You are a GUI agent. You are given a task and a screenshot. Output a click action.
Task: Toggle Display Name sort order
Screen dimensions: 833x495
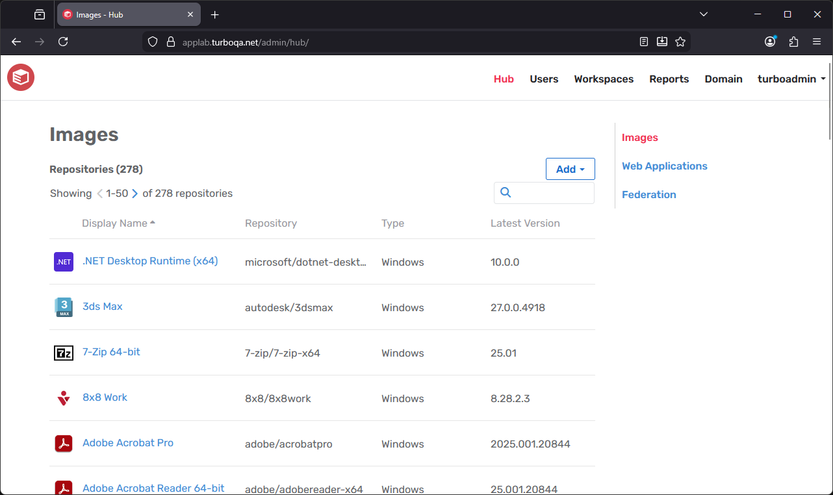point(118,223)
